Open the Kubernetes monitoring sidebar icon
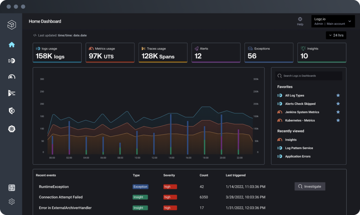Screen dimensions: 360x215 click(12, 129)
